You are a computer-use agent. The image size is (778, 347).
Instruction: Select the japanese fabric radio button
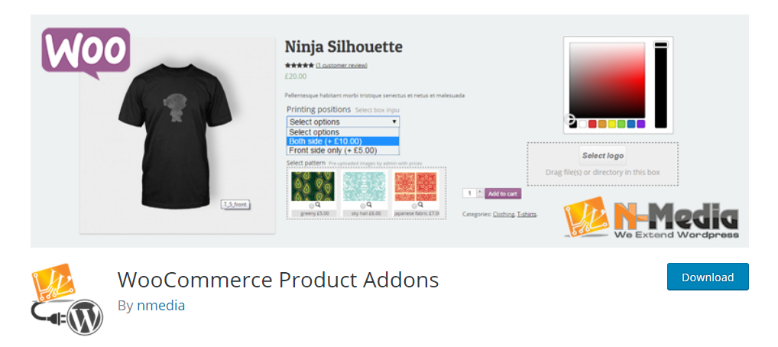[414, 206]
